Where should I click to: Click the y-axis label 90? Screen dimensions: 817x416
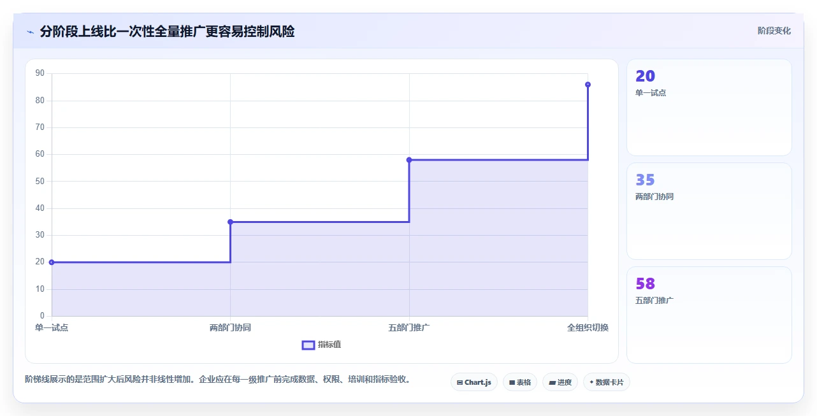pyautogui.click(x=40, y=73)
